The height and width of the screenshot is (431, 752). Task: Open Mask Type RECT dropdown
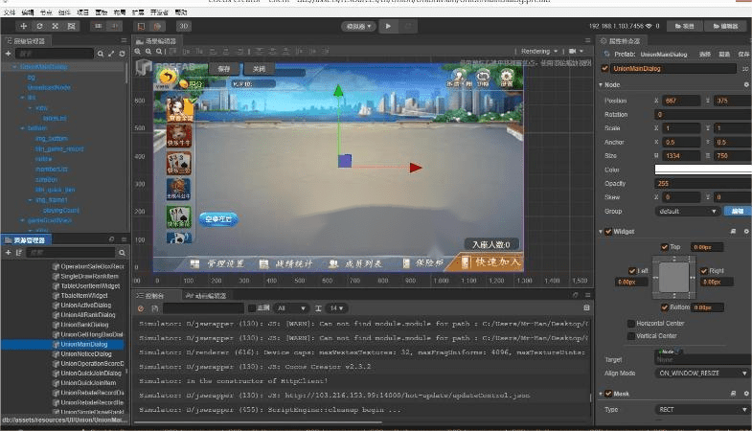[x=702, y=409]
